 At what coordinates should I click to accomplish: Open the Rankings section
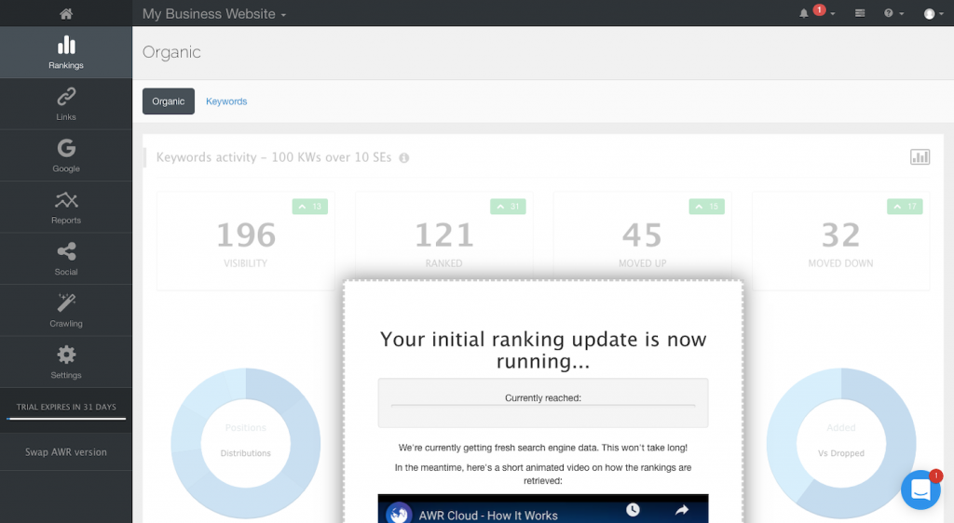point(66,52)
